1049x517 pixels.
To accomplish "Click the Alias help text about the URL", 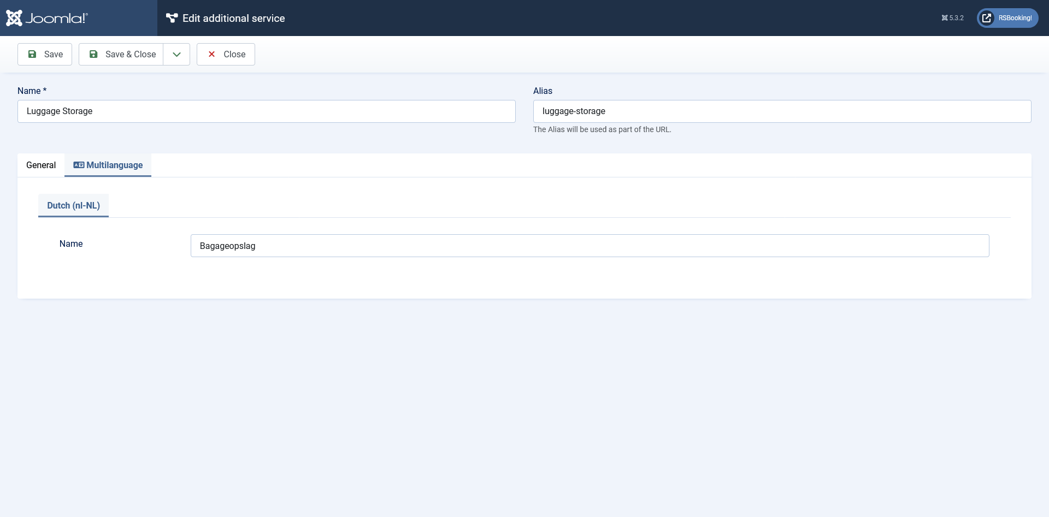I will (x=602, y=129).
